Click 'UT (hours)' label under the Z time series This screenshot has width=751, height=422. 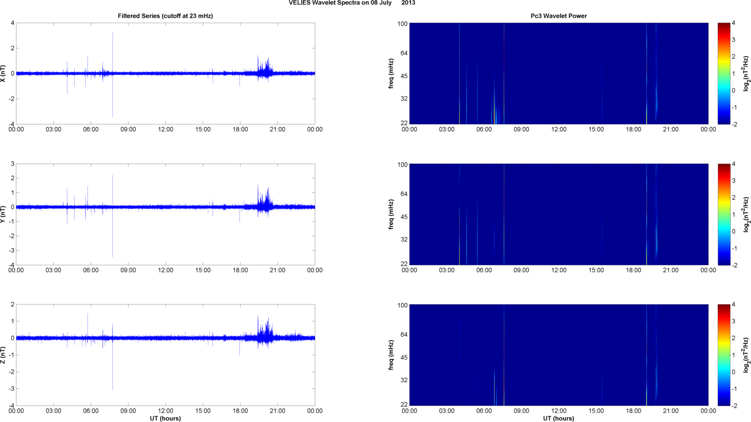coord(165,419)
